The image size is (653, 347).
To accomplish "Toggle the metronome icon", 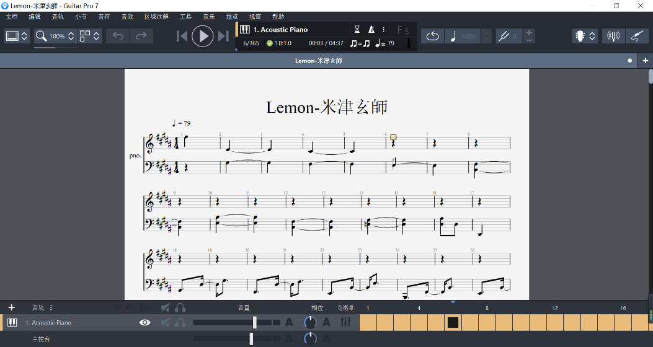I will 371,29.
